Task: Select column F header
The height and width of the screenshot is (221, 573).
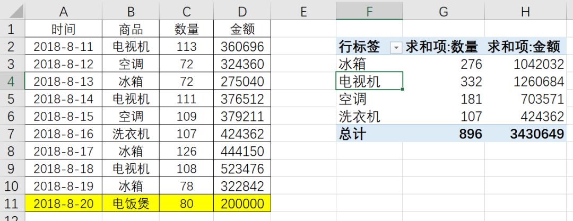Action: (369, 11)
